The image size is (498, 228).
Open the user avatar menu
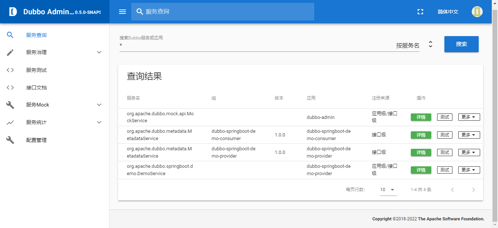[477, 12]
